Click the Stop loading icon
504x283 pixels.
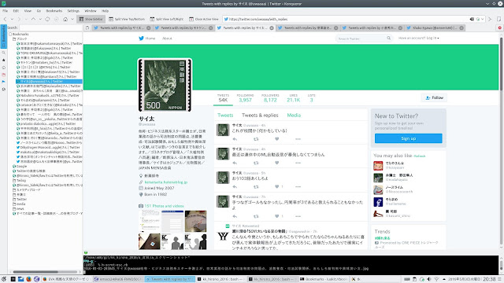pyautogui.click(x=57, y=19)
